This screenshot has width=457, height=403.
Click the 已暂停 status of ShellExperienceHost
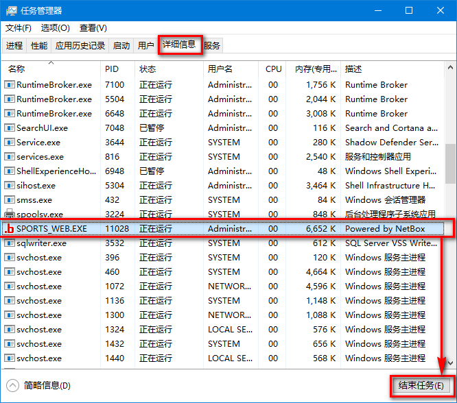pyautogui.click(x=152, y=171)
